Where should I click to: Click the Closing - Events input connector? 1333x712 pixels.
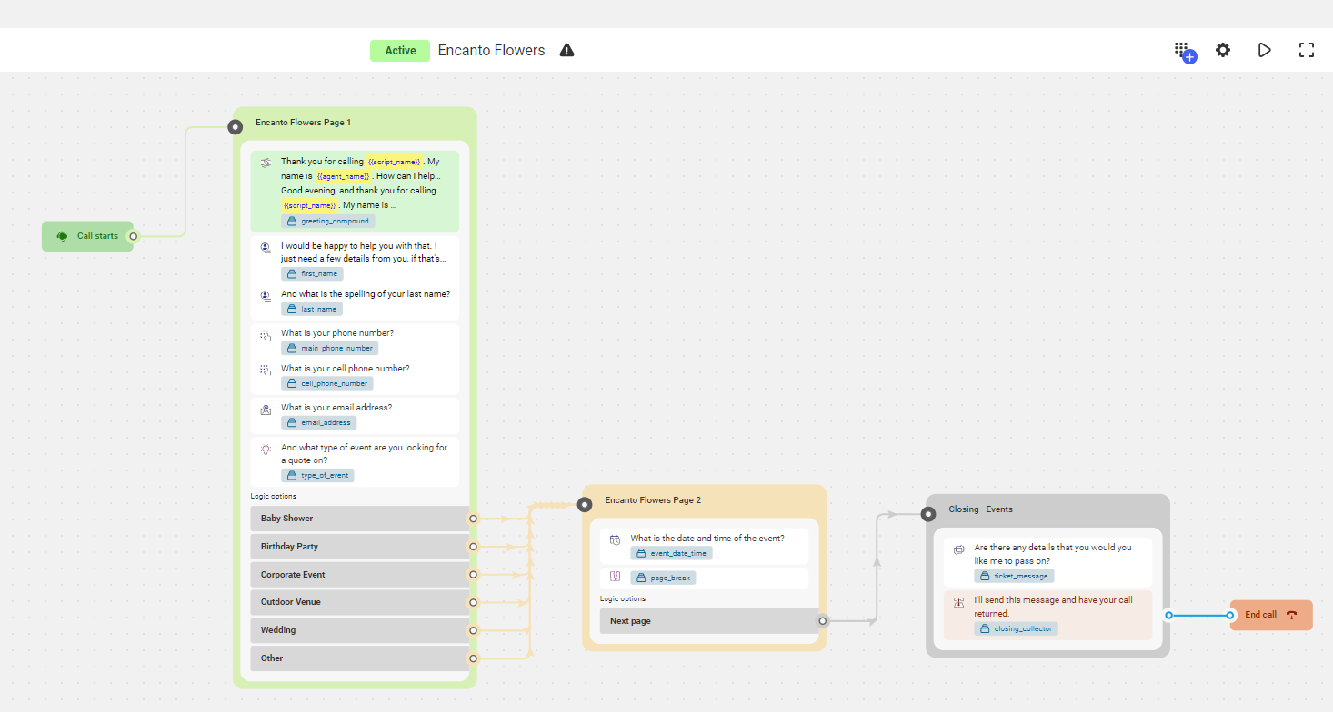click(x=928, y=514)
